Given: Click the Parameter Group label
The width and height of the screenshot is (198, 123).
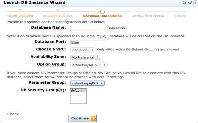Looking at the screenshot, I should (47, 83).
